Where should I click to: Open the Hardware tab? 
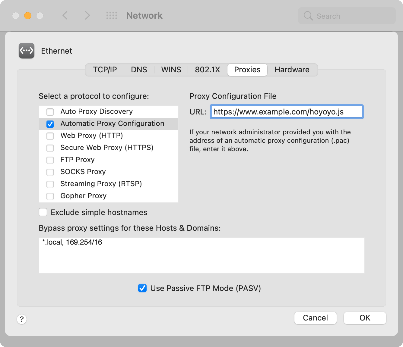[292, 70]
